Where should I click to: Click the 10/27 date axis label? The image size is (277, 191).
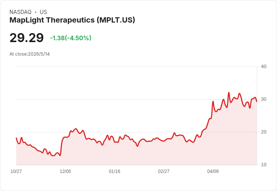(x=16, y=171)
